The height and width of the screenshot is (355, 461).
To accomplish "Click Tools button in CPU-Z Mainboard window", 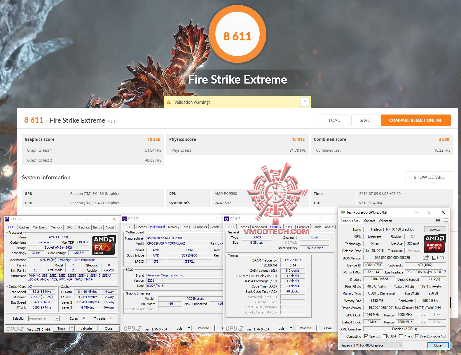I will (179, 328).
